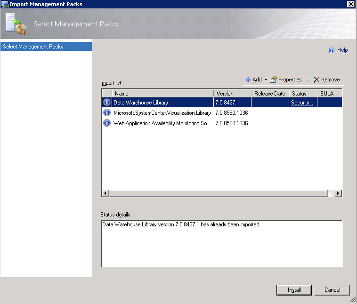Click the import list horizontal scrollbar thumb
This screenshot has height=304, width=357.
219,193
